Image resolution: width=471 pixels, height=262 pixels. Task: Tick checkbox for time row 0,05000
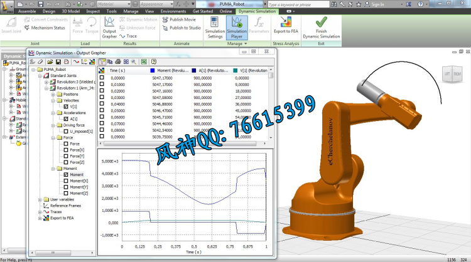point(102,110)
